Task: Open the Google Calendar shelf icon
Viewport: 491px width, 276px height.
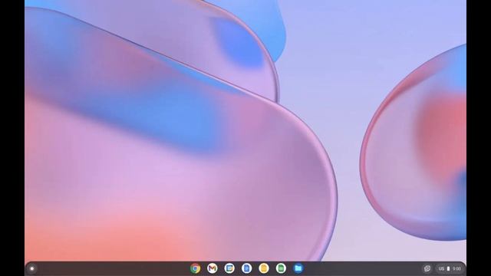Action: (x=229, y=268)
